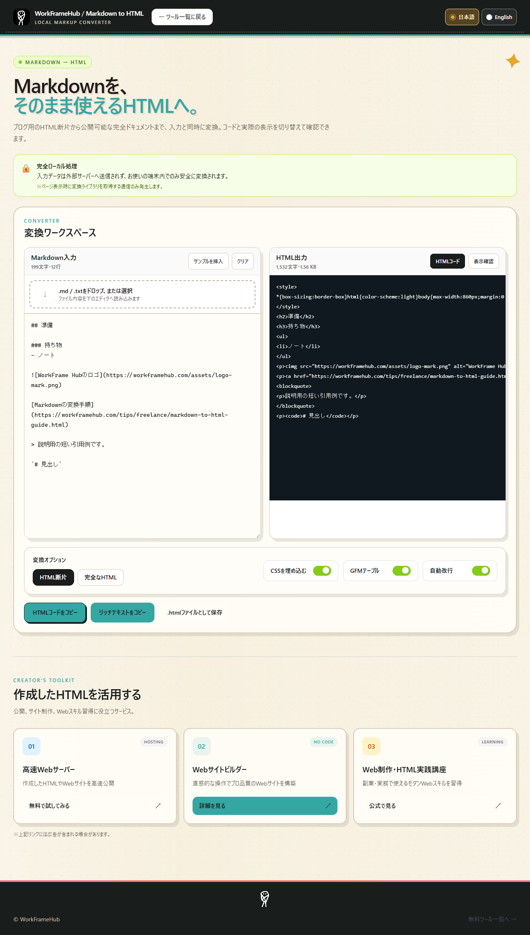The width and height of the screenshot is (530, 935).
Task: Go back via ツール一覧に戻る button
Action: click(182, 17)
